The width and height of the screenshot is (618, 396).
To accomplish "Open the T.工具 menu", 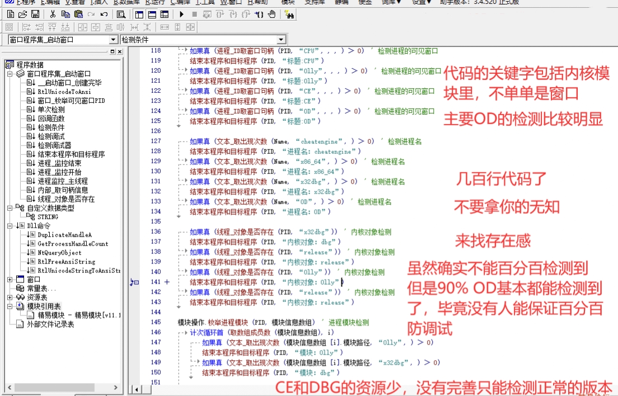I will pos(205,2).
